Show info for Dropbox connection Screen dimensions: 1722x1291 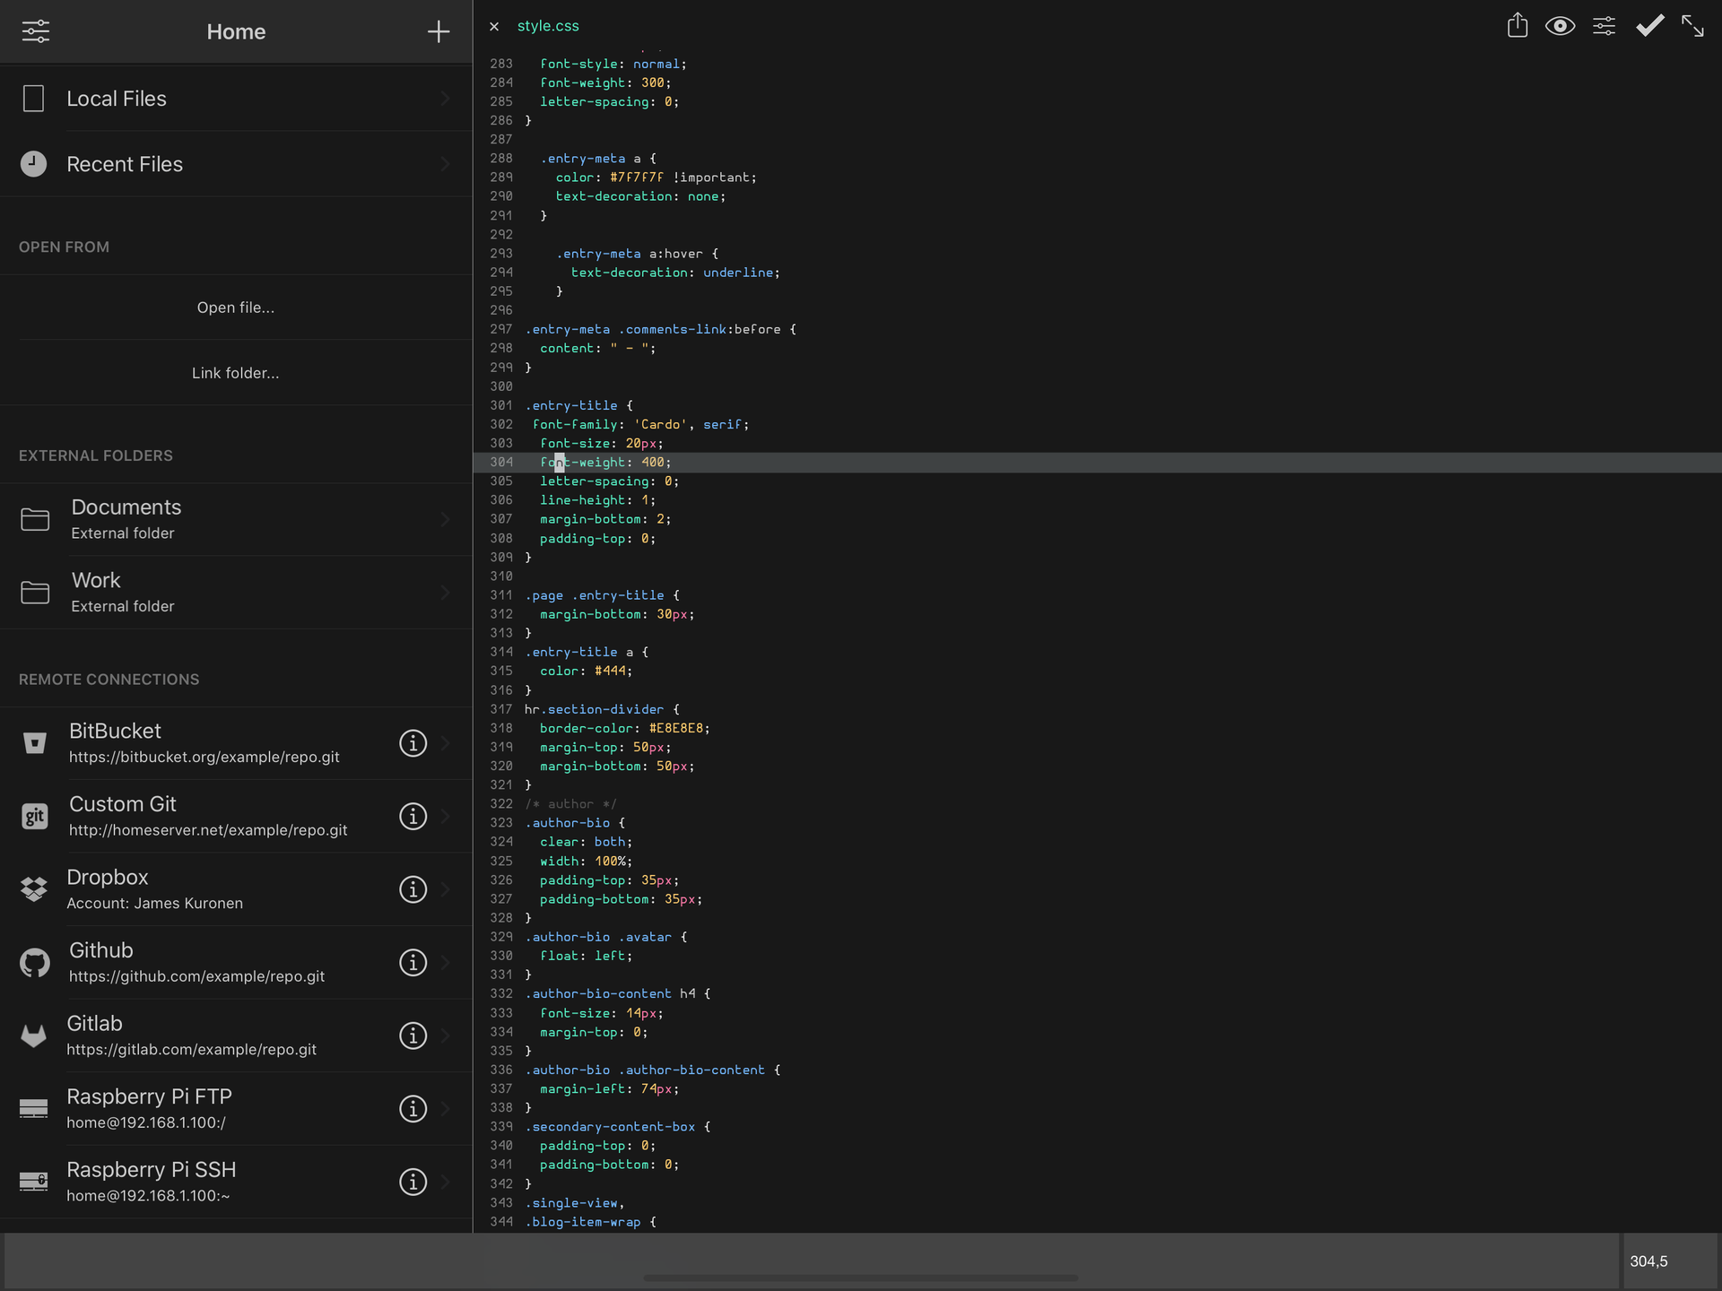413,889
